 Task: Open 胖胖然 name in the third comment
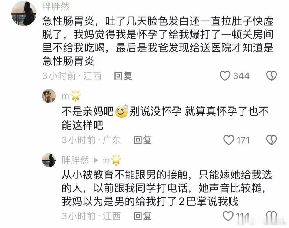click(x=75, y=160)
